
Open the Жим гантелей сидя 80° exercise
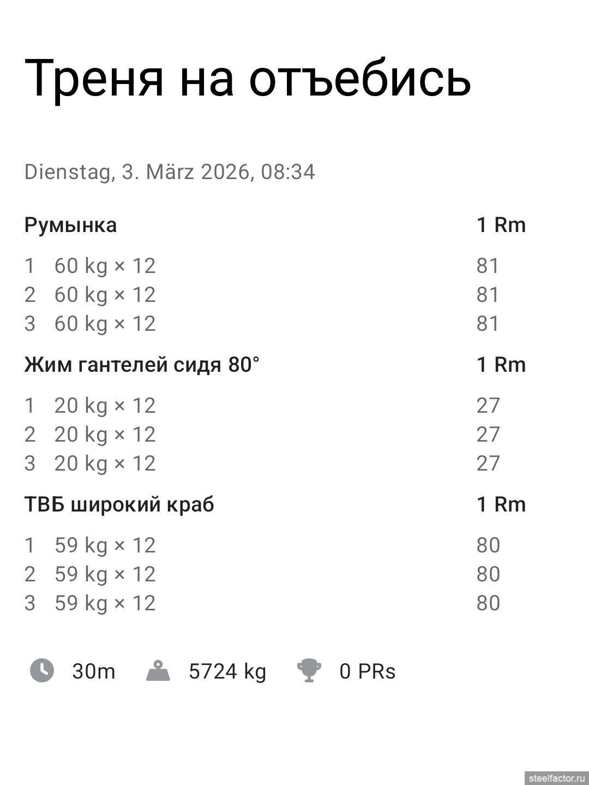pos(142,365)
